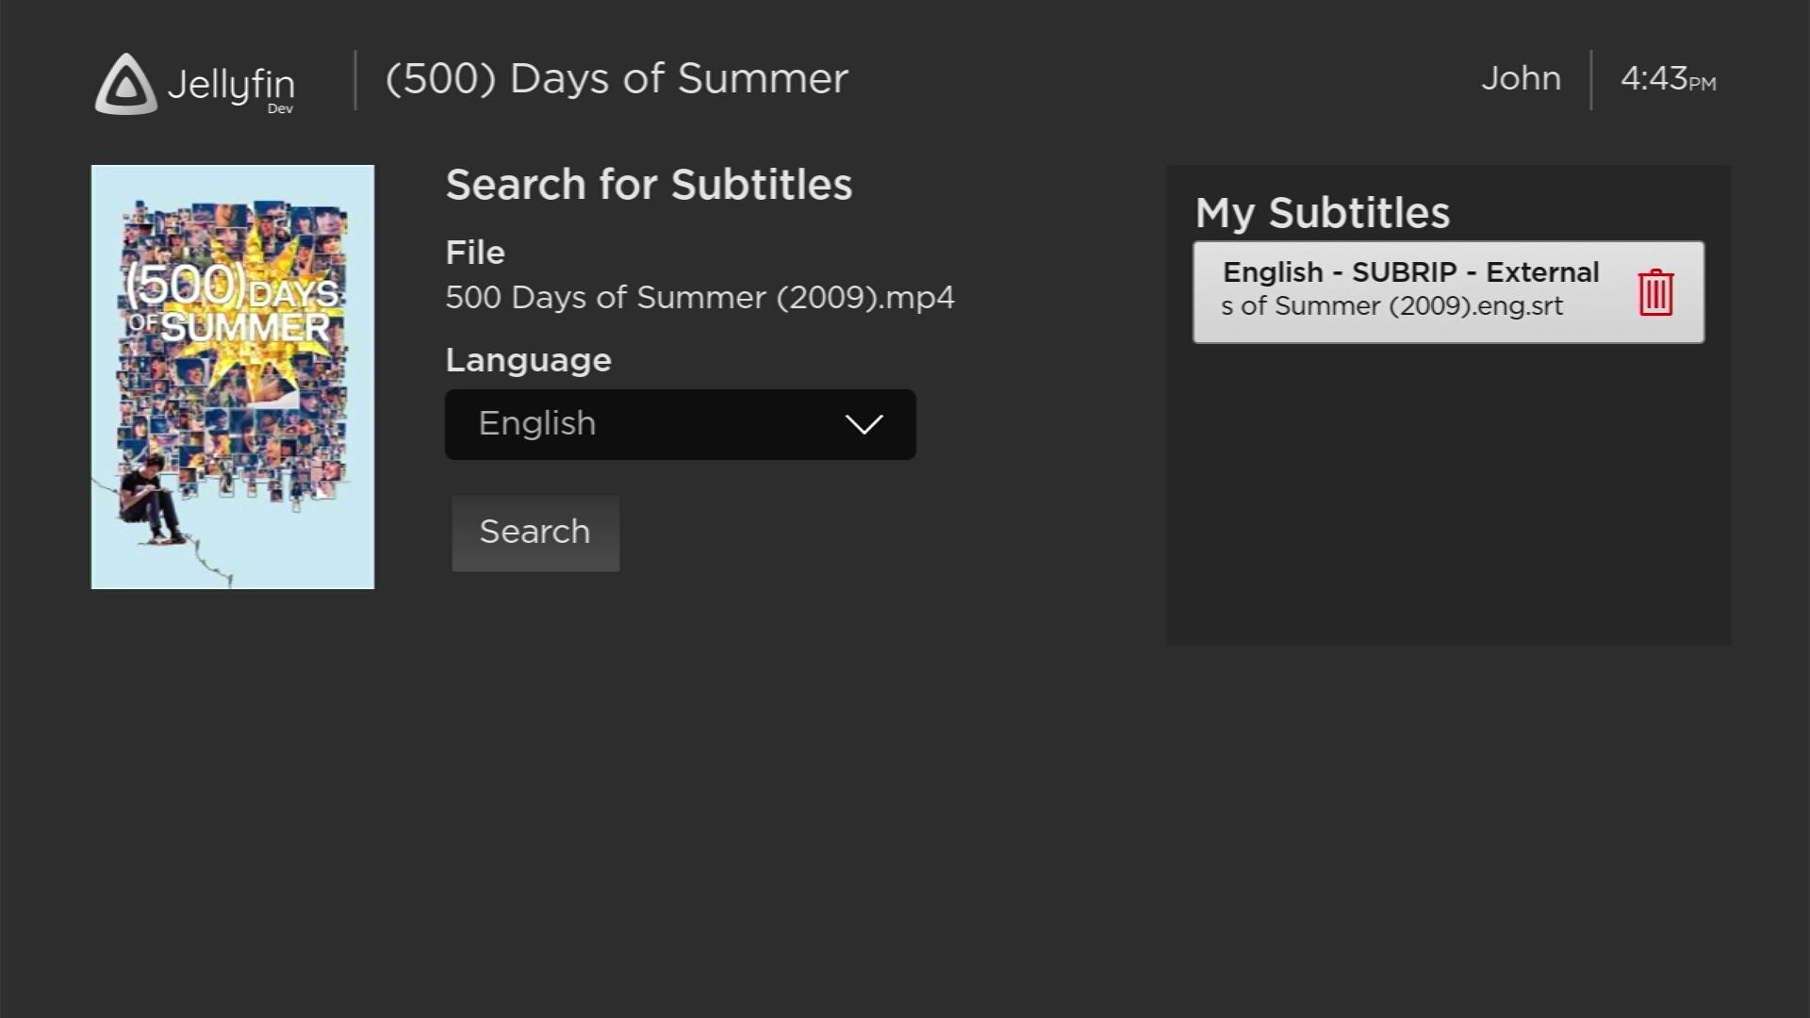Click the Search for Subtitles heading
Viewport: 1810px width, 1018px height.
(x=648, y=185)
